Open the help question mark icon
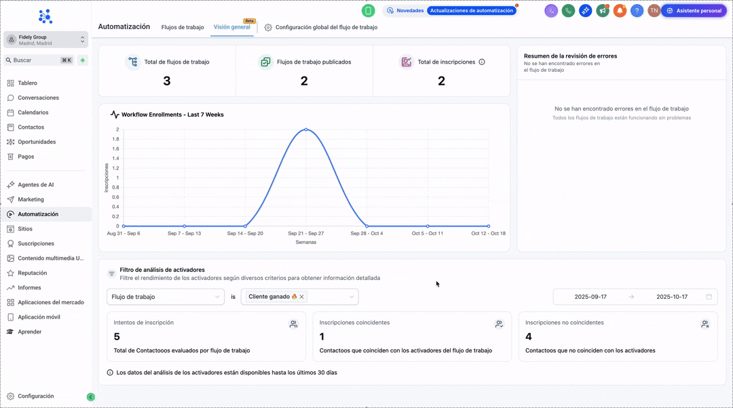The width and height of the screenshot is (733, 408). click(x=637, y=11)
